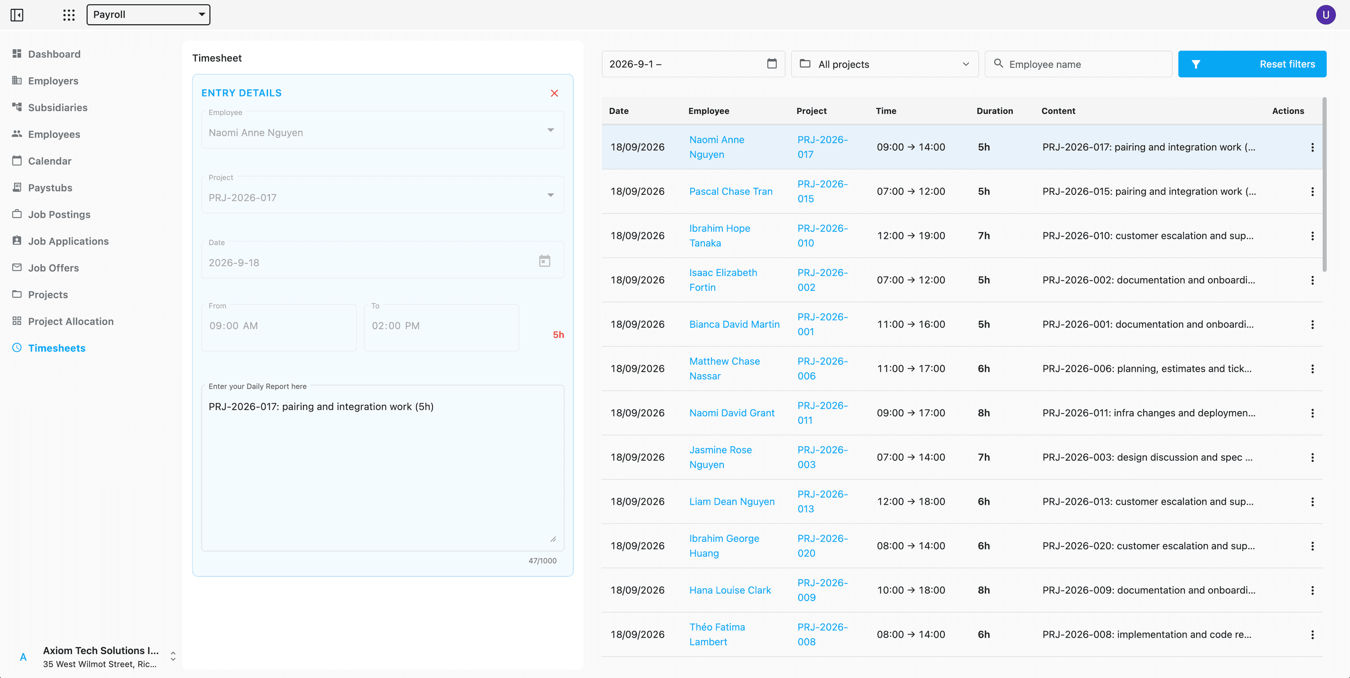Viewport: 1350px width, 678px height.
Task: Open project link PRJ-2026-003
Action: click(822, 457)
